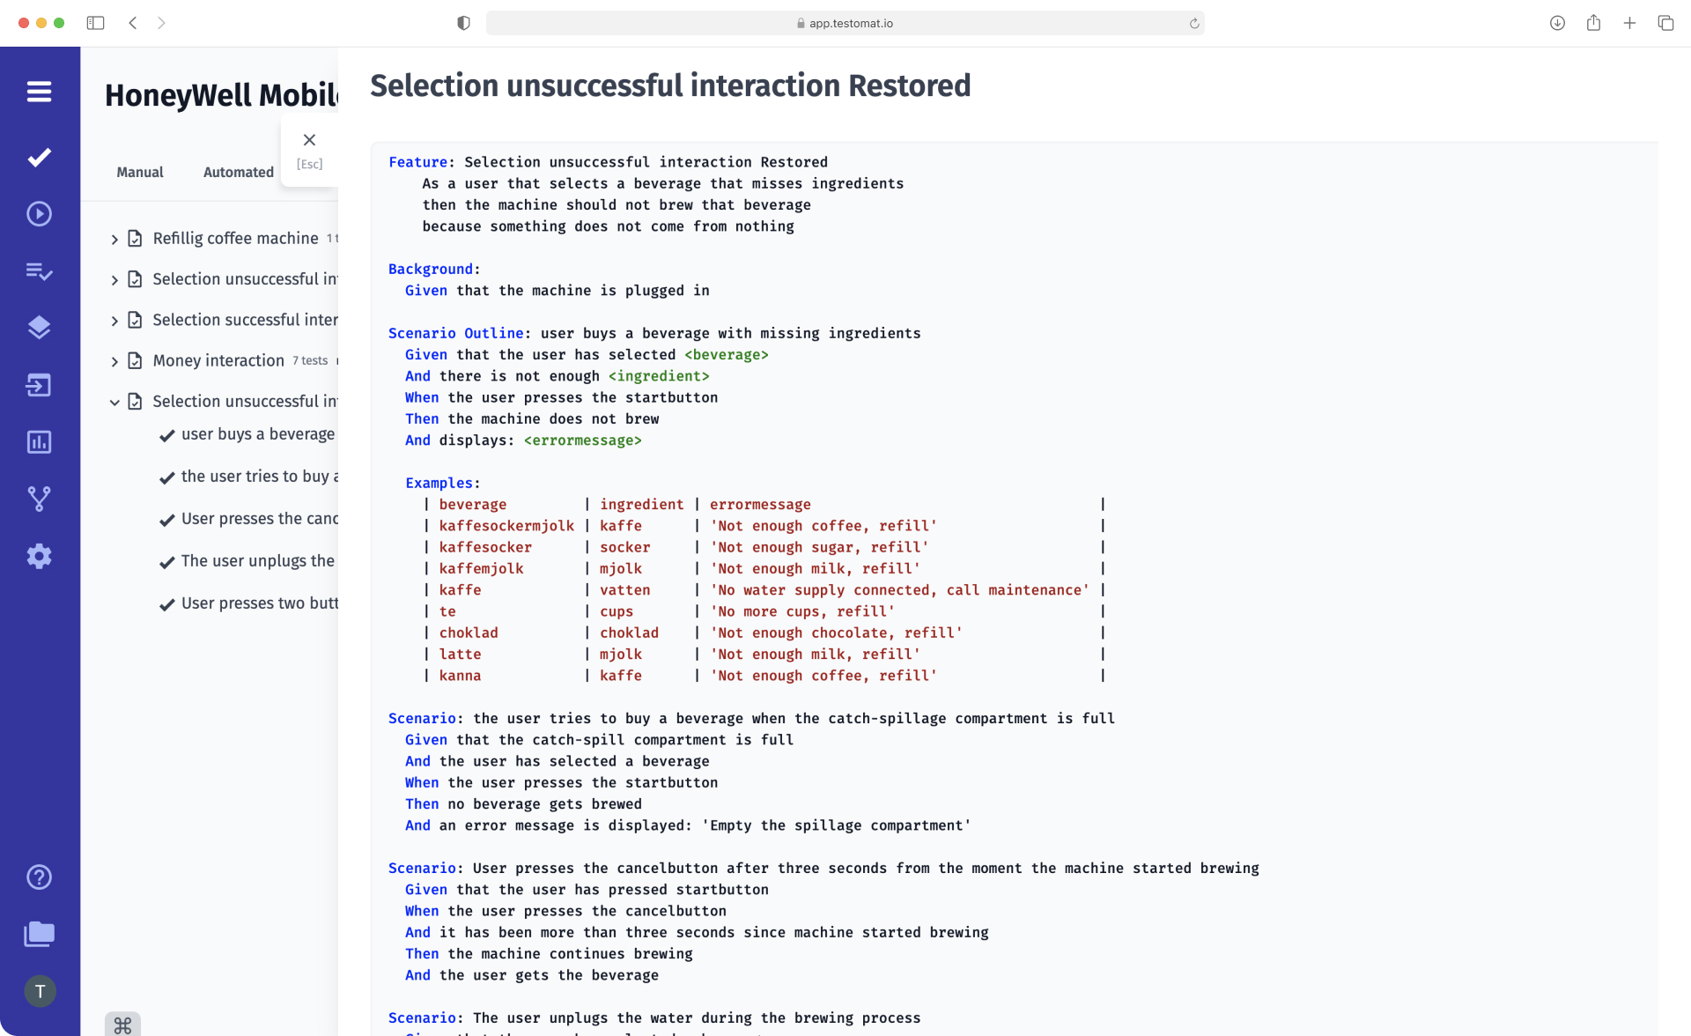Open the settings gear icon
The image size is (1691, 1036).
coord(40,557)
